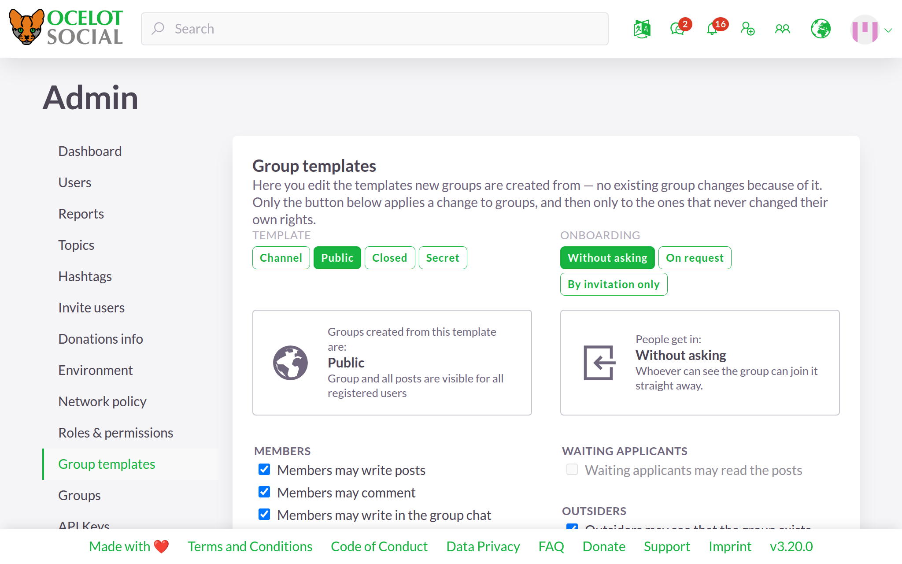This screenshot has height=564, width=902.
Task: Open the Donate footer link
Action: pos(604,546)
